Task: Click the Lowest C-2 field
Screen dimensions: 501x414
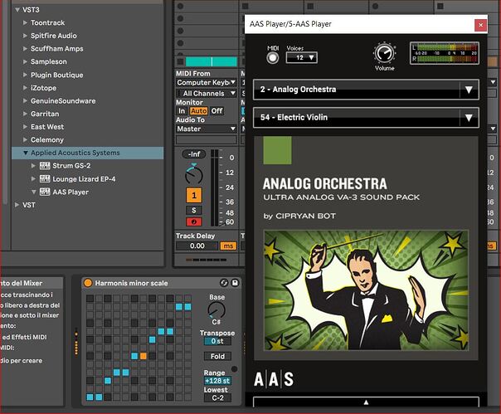Action: (217, 398)
